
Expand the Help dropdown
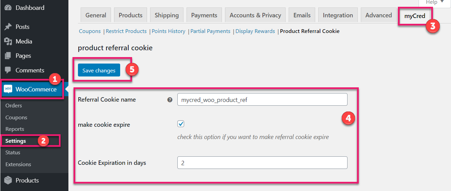(x=435, y=3)
